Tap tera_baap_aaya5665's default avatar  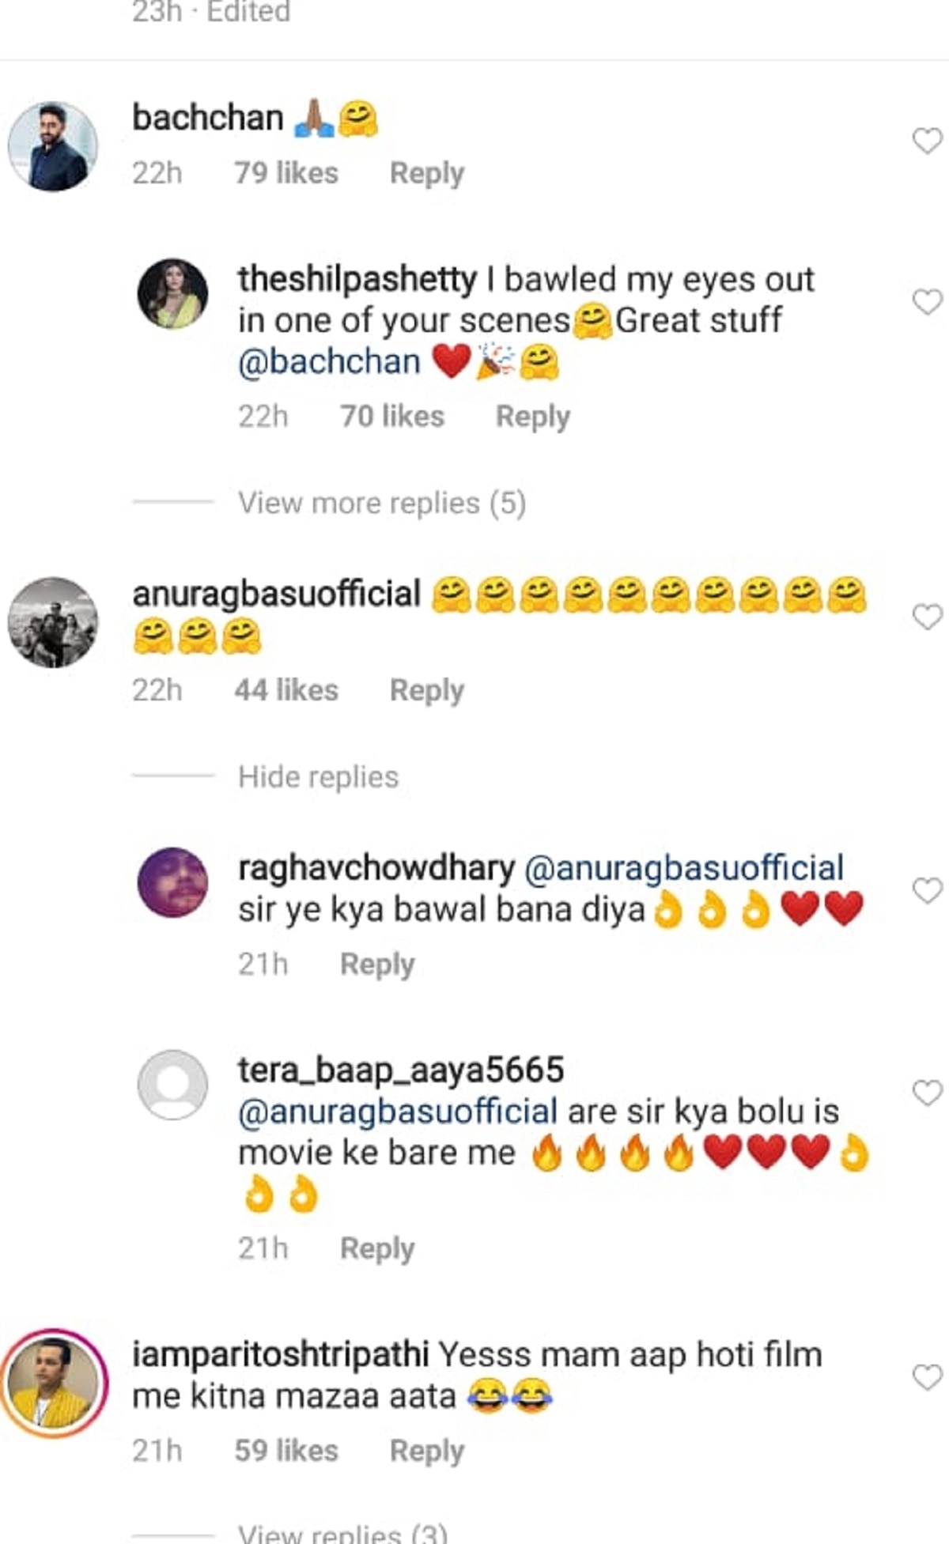(x=173, y=1085)
